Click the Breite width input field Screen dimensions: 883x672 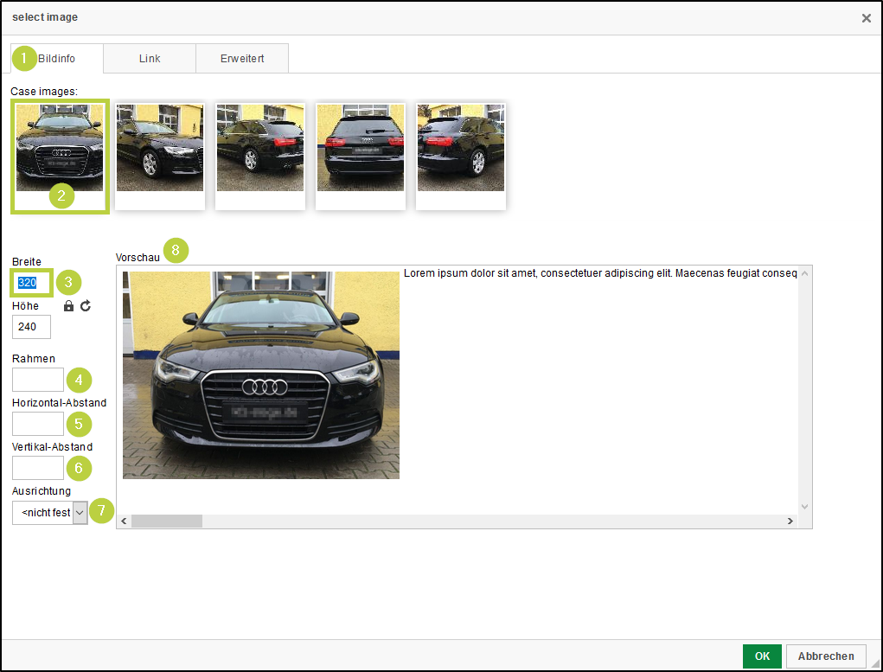coord(32,283)
